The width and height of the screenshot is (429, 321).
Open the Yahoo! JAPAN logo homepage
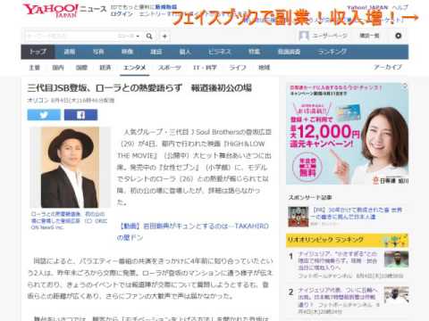click(51, 11)
